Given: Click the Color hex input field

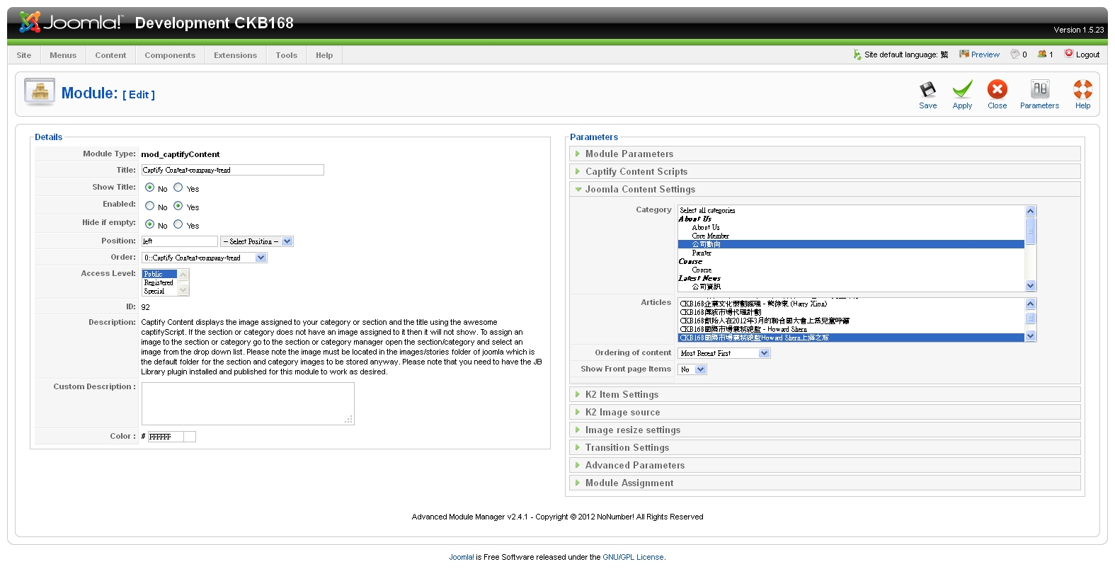Looking at the screenshot, I should 166,437.
